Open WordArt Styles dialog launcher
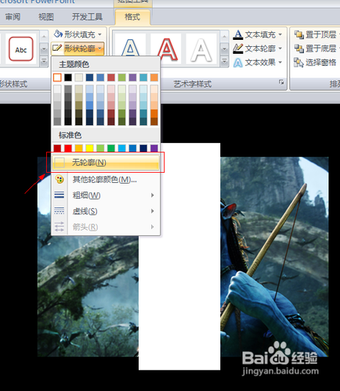340x391 pixels. tap(281, 82)
